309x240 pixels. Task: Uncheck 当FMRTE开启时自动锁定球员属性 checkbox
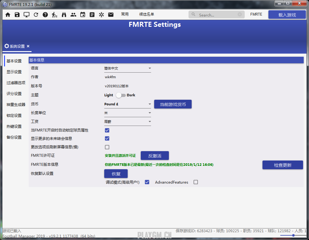[107, 130]
